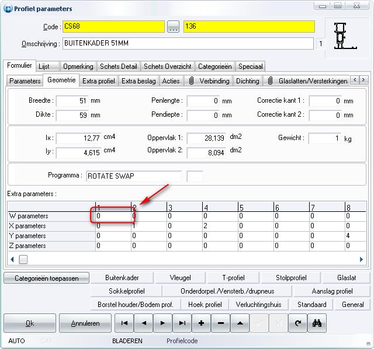
Task: Click the Ok button
Action: (x=30, y=323)
